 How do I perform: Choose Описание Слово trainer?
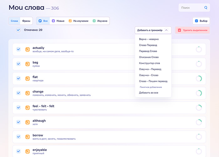pyautogui.click(x=149, y=57)
